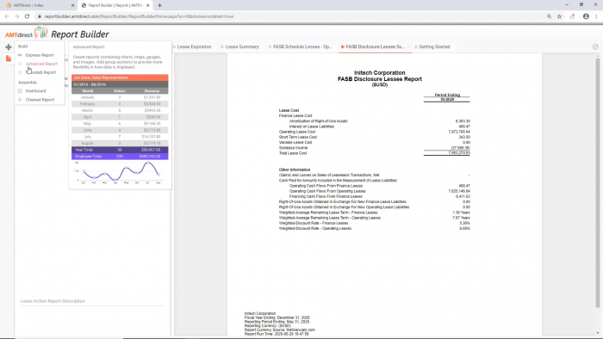603x339 pixels.
Task: Click the Total Lease Cost row label
Action: 293,153
